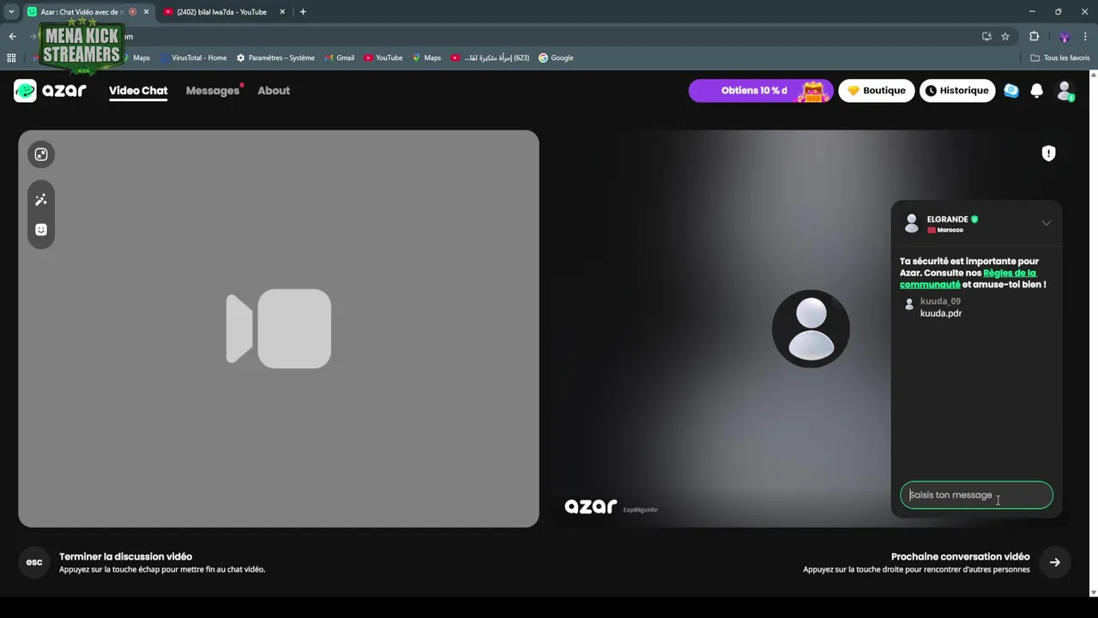
Task: Open the Chrome profile avatar
Action: [1065, 36]
